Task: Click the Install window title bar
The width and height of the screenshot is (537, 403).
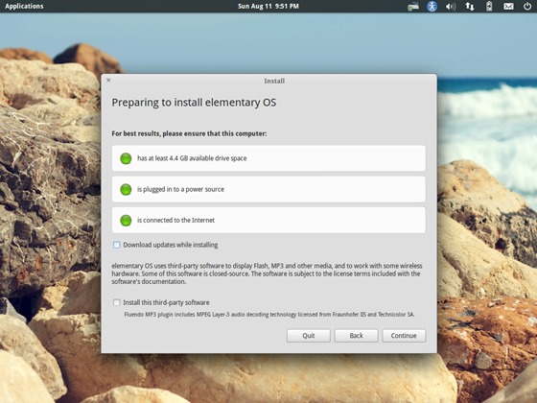Action: tap(268, 81)
